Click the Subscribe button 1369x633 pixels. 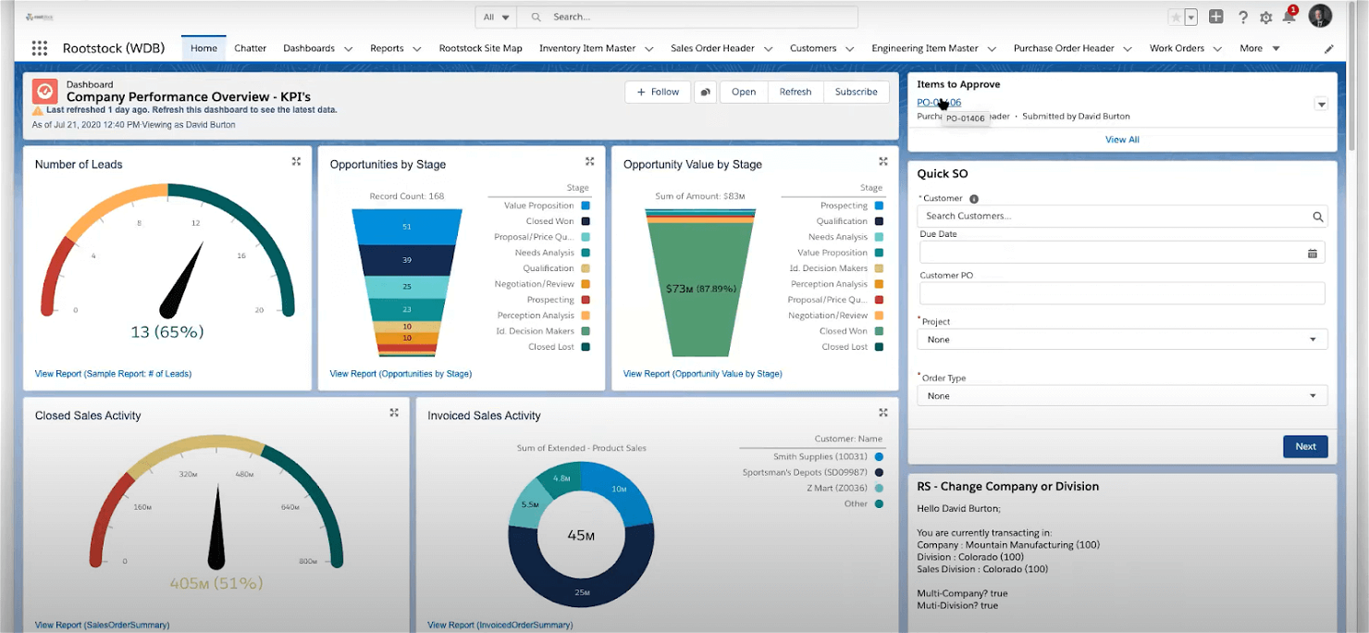coord(857,92)
